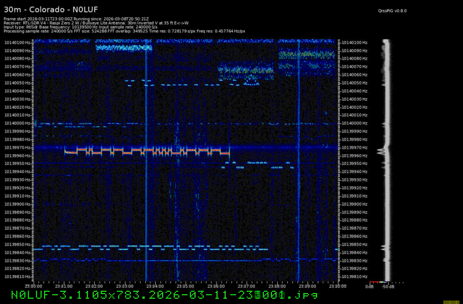Click the 30m - Colorado - N0LUF title
Viewport: 463px width, 304px height.
51,9
